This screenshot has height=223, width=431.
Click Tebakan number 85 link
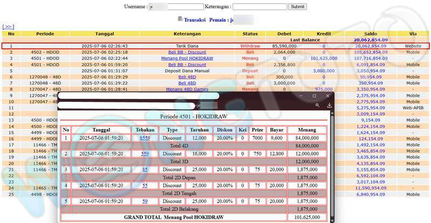coord(145,169)
